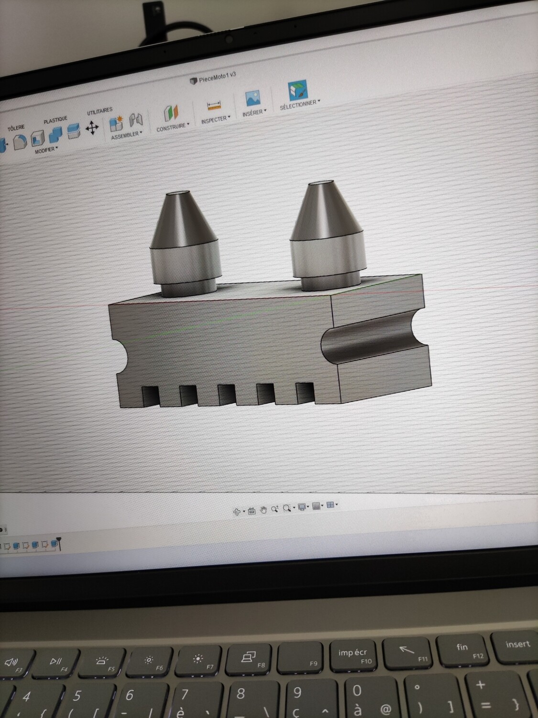The height and width of the screenshot is (718, 538).
Task: Click the Fillet tool icon in Modifier
Action: pyautogui.click(x=19, y=142)
